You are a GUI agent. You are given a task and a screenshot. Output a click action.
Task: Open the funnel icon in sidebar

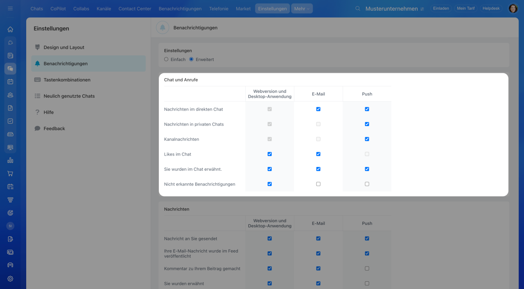[x=10, y=199]
